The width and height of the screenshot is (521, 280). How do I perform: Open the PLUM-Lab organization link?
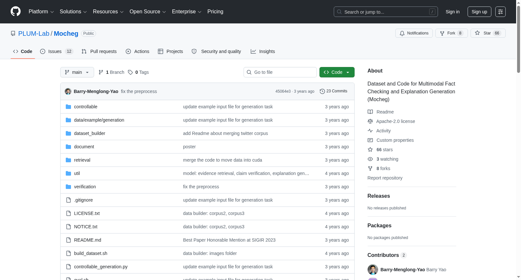click(34, 33)
